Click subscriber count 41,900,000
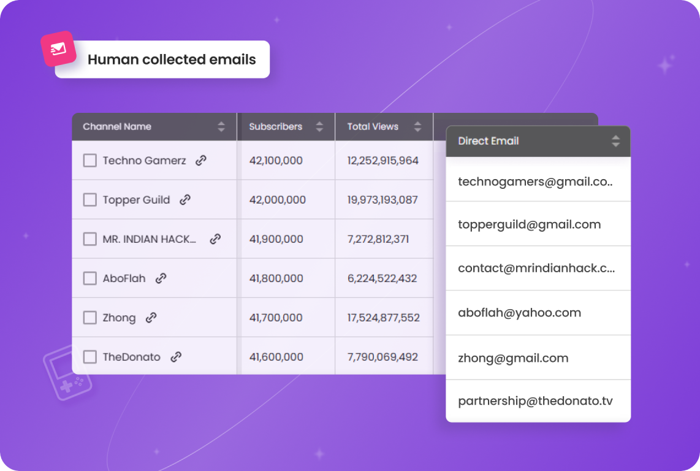 pyautogui.click(x=276, y=239)
